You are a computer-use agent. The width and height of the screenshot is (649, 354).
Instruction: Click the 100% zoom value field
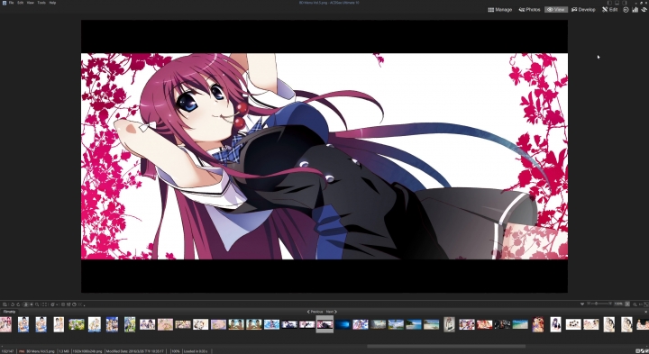[x=618, y=304]
